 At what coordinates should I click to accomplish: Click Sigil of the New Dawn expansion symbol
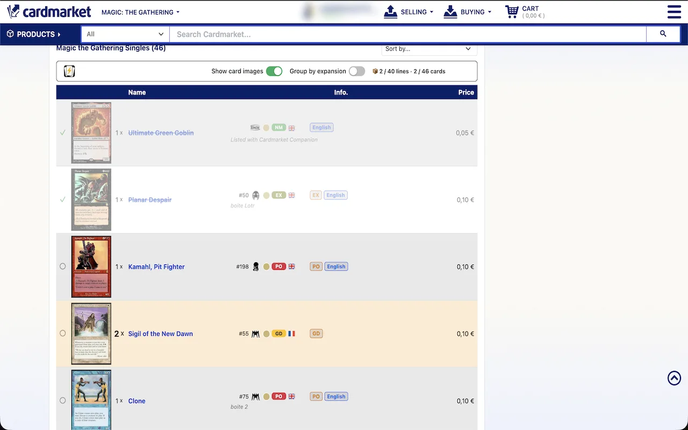tap(256, 334)
